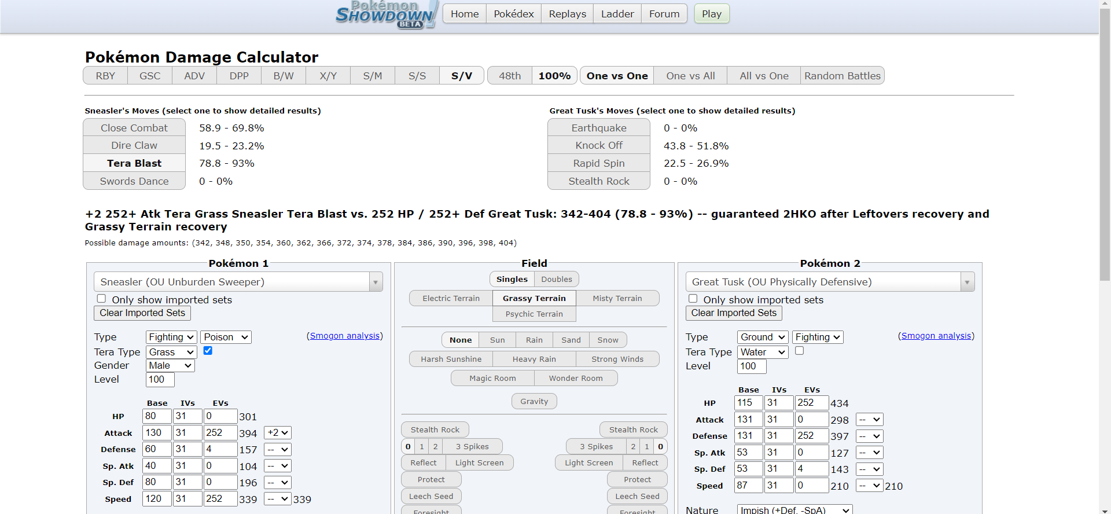Switch to ADV generation
Screen dimensions: 1111x514
[194, 76]
